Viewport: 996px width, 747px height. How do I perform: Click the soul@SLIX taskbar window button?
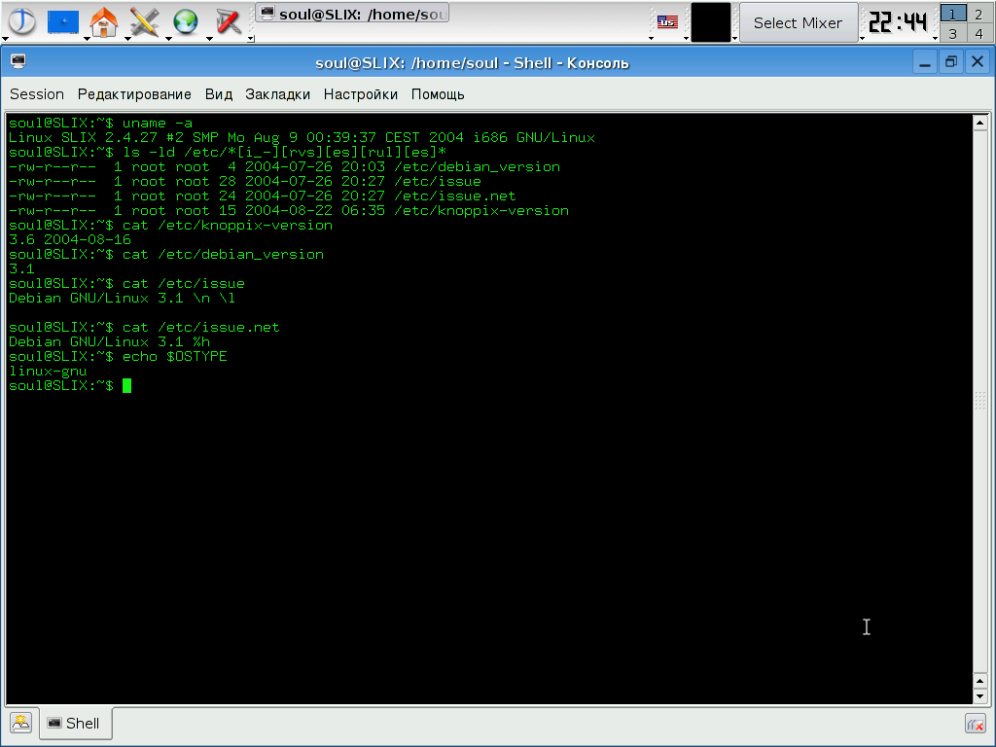353,14
